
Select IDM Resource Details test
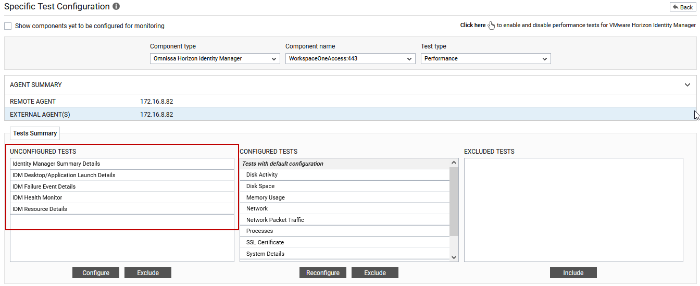click(x=122, y=209)
